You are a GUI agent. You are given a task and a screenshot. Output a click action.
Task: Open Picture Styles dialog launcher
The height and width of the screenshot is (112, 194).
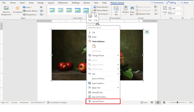110,18
